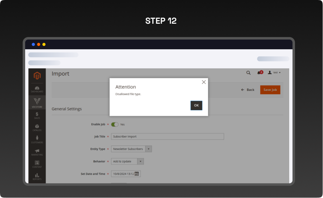Click the Save Job button
The image size is (323, 198).
pos(270,90)
